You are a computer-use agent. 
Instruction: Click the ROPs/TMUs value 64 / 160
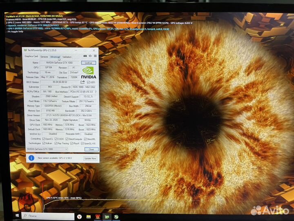pos(47,92)
